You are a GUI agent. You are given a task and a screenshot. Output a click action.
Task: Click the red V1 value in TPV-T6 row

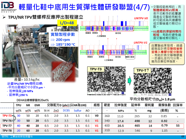96,121
